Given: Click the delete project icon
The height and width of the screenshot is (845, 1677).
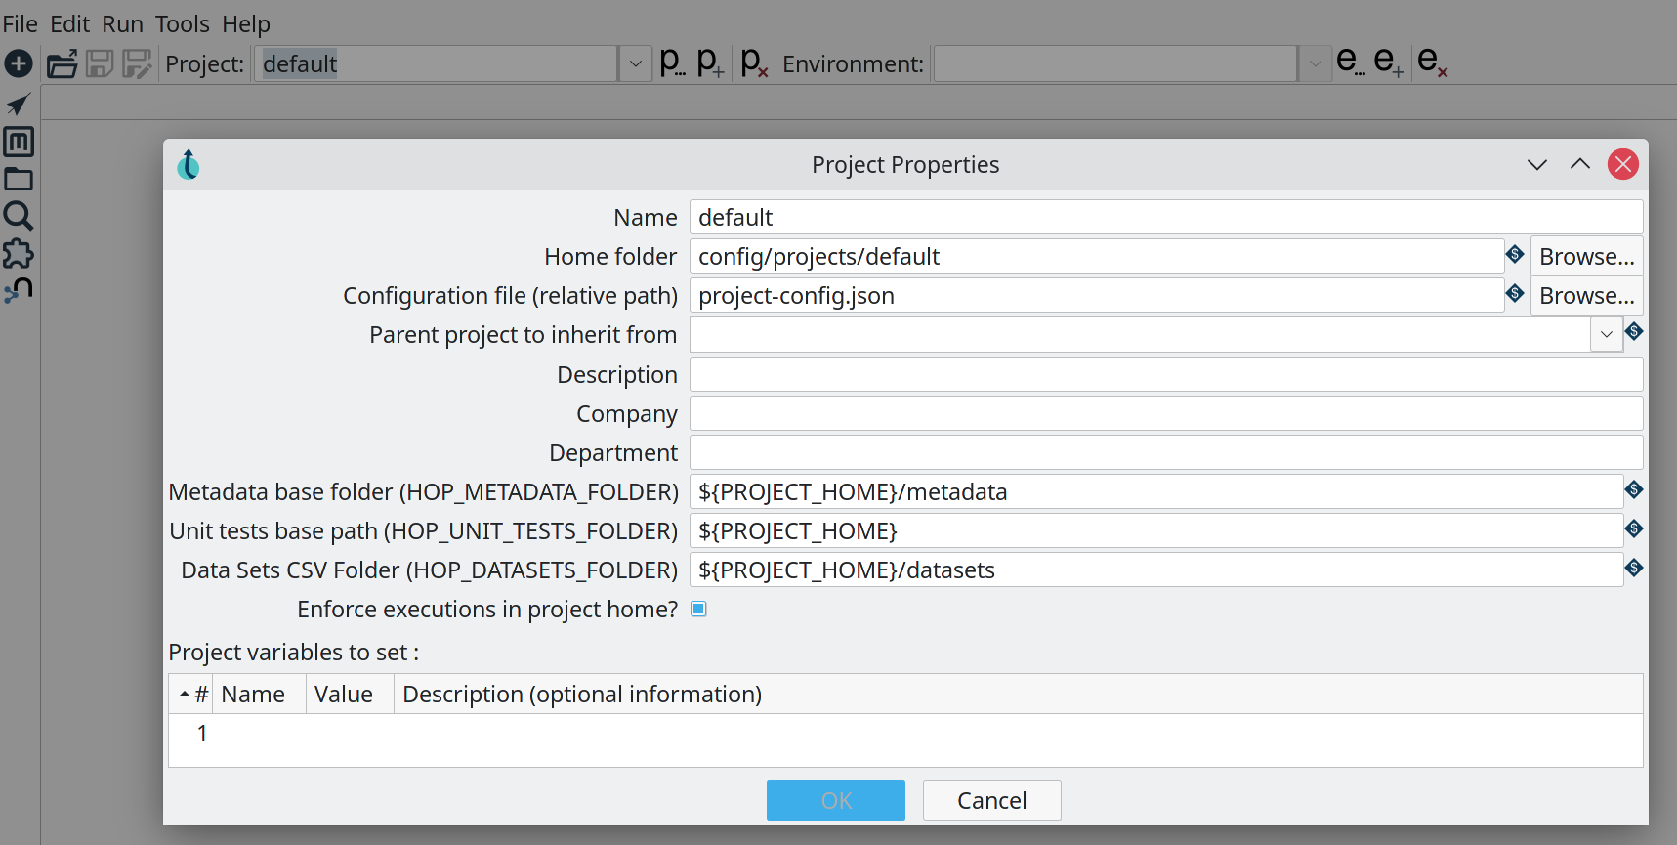Looking at the screenshot, I should (x=754, y=63).
